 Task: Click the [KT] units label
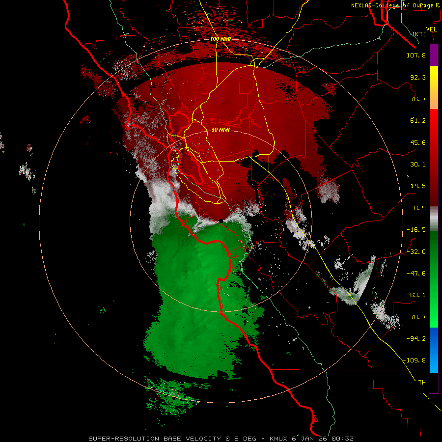[x=419, y=34]
